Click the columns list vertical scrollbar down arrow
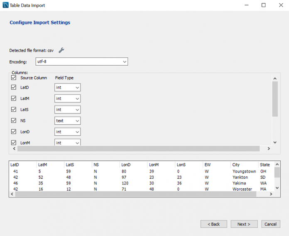This screenshot has width=289, height=236. coord(274,142)
